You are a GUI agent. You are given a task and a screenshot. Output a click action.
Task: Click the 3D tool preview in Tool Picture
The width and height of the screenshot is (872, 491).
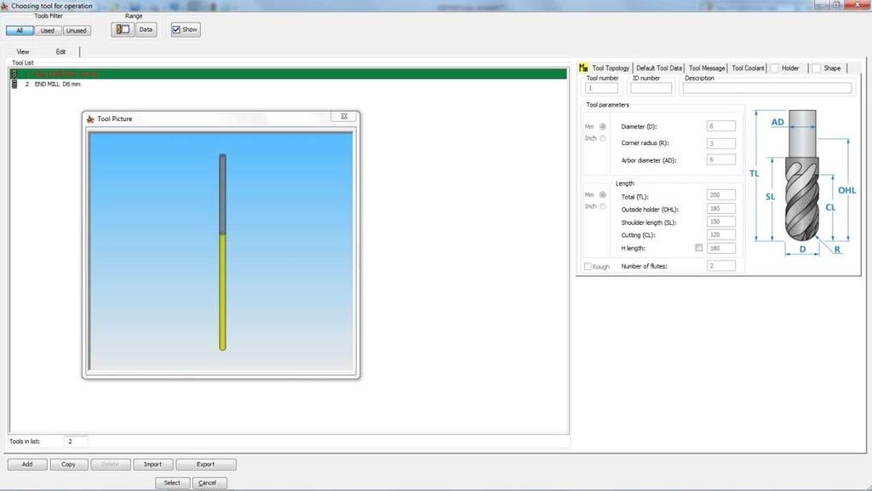(x=221, y=251)
